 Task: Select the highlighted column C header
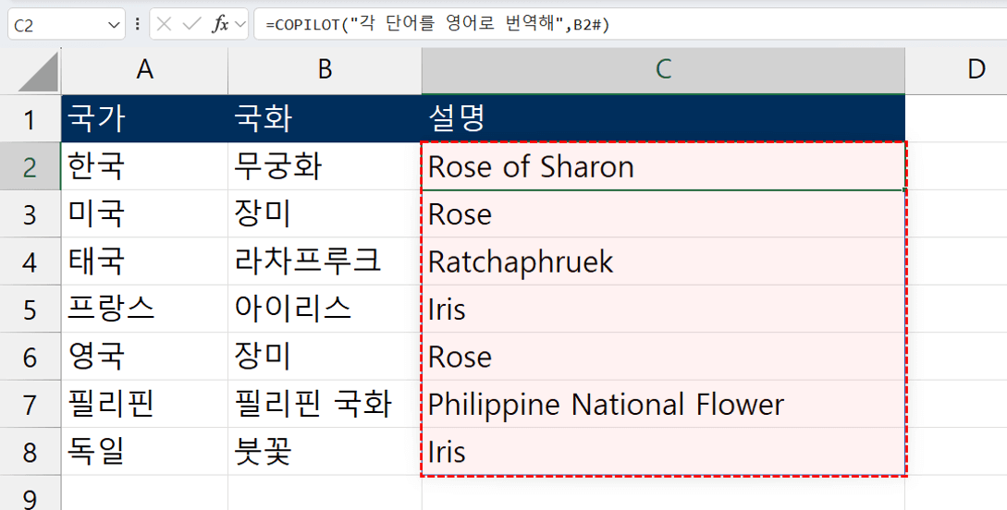click(x=662, y=69)
